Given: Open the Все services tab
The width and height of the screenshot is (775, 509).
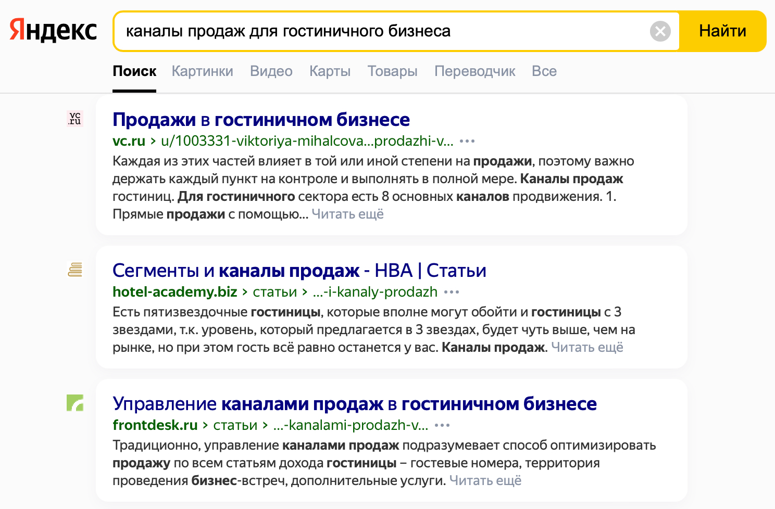Looking at the screenshot, I should [544, 71].
